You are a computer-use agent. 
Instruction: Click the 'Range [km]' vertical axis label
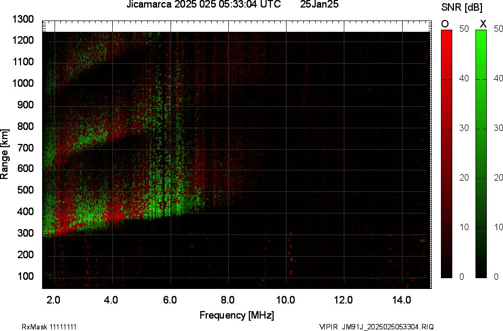(4, 154)
